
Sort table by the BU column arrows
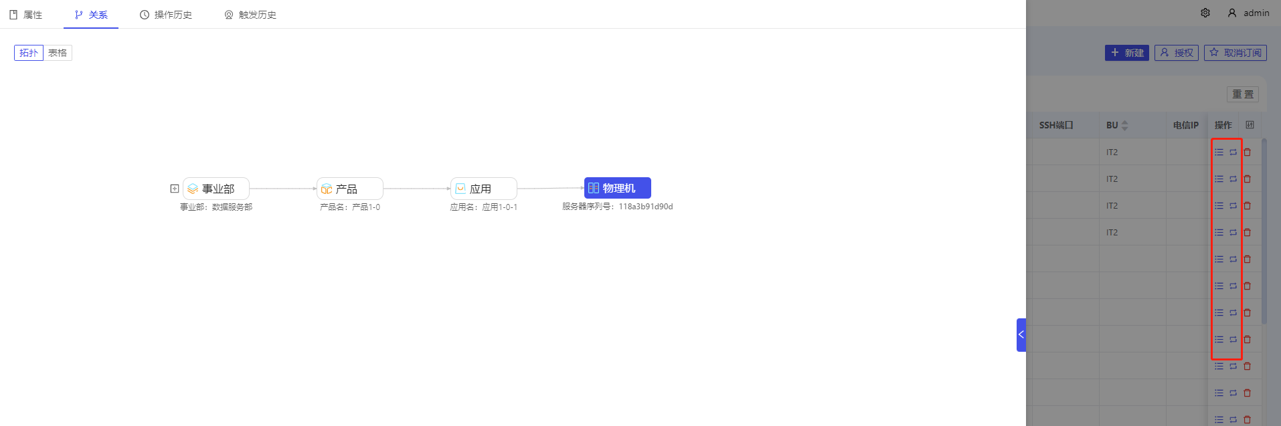tap(1124, 125)
